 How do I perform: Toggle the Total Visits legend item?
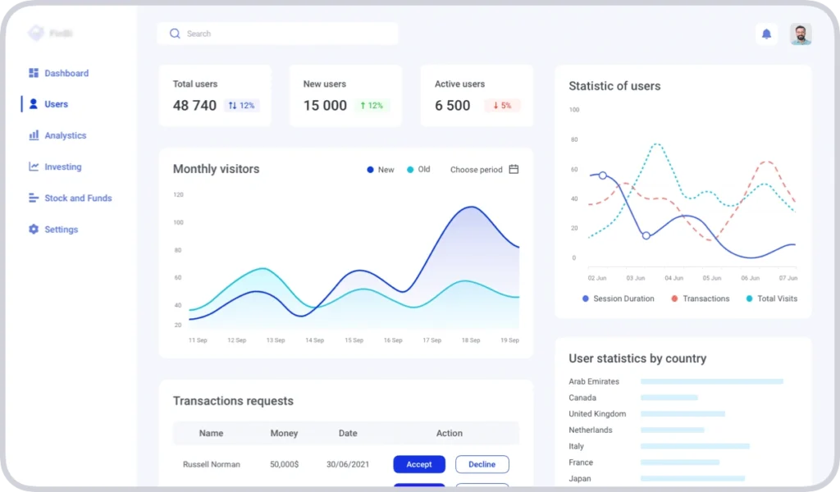coord(771,298)
